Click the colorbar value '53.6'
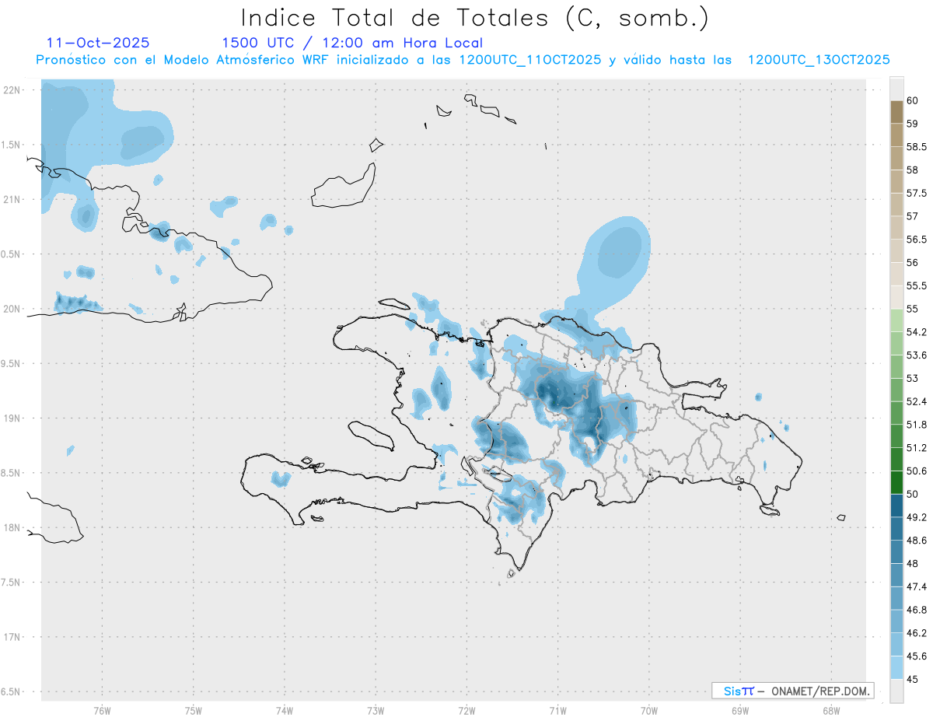 click(x=917, y=355)
